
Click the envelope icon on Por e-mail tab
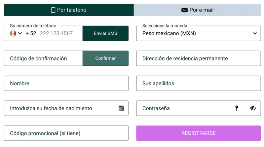184,10
